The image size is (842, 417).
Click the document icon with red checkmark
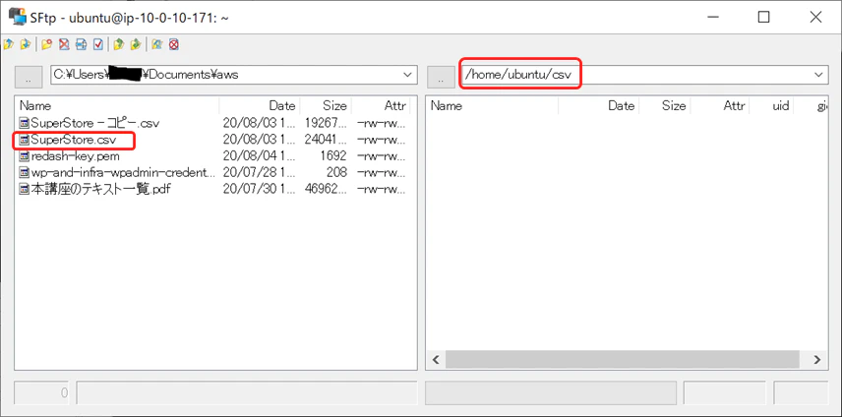[x=97, y=44]
